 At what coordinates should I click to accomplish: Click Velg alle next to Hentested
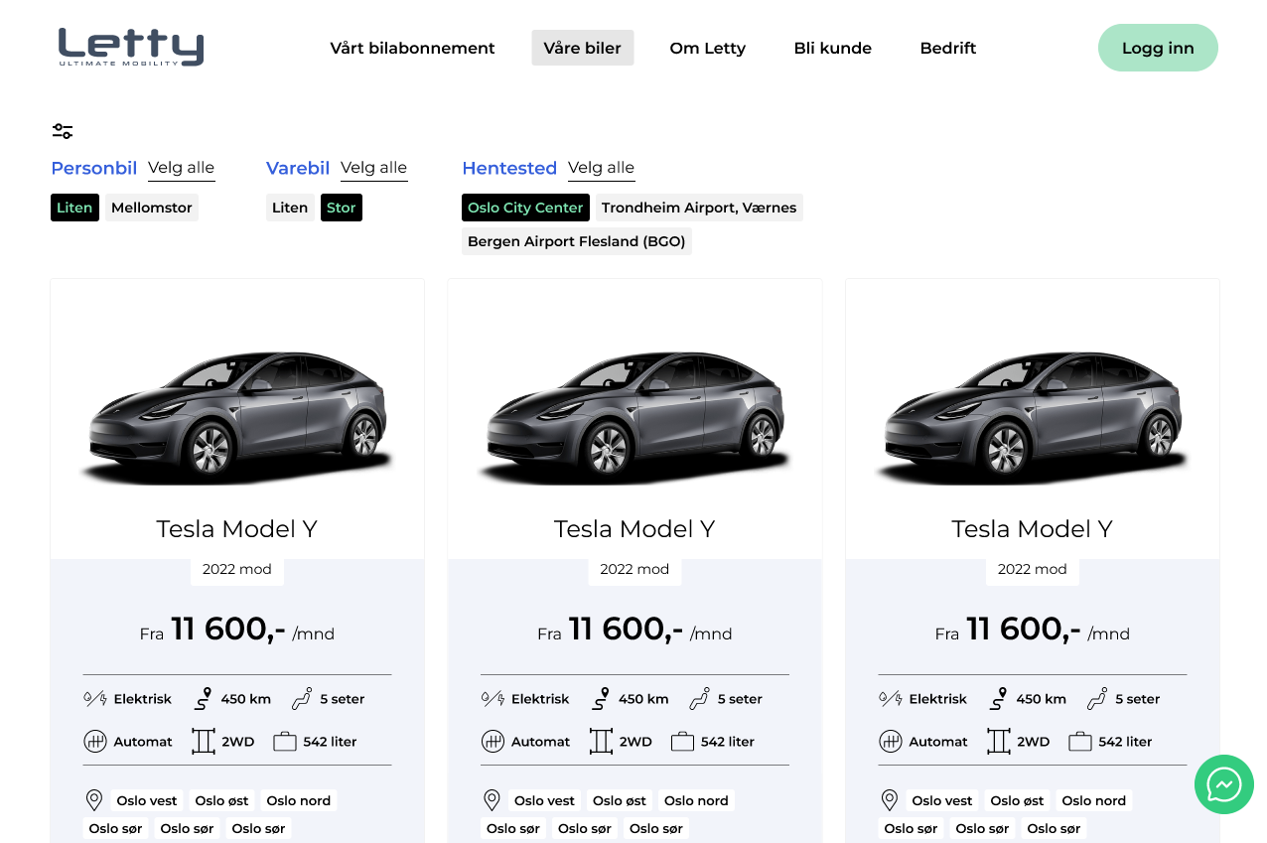click(x=601, y=168)
